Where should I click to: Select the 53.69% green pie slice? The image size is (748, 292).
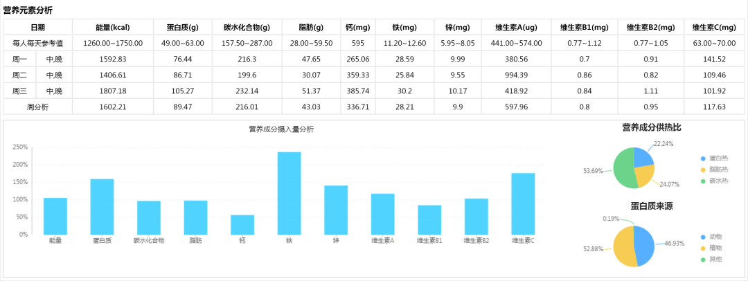click(x=623, y=169)
